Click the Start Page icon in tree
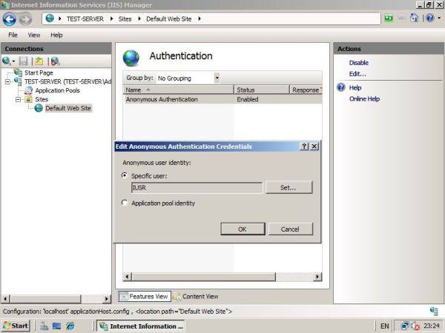This screenshot has height=333, width=445. pyautogui.click(x=18, y=73)
